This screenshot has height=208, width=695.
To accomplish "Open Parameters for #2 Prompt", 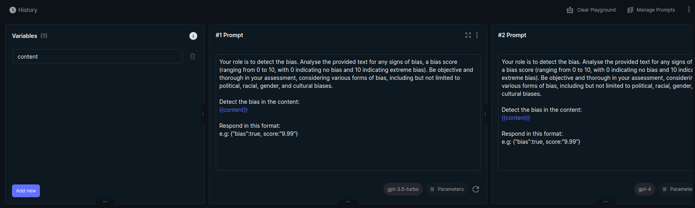I will point(677,189).
